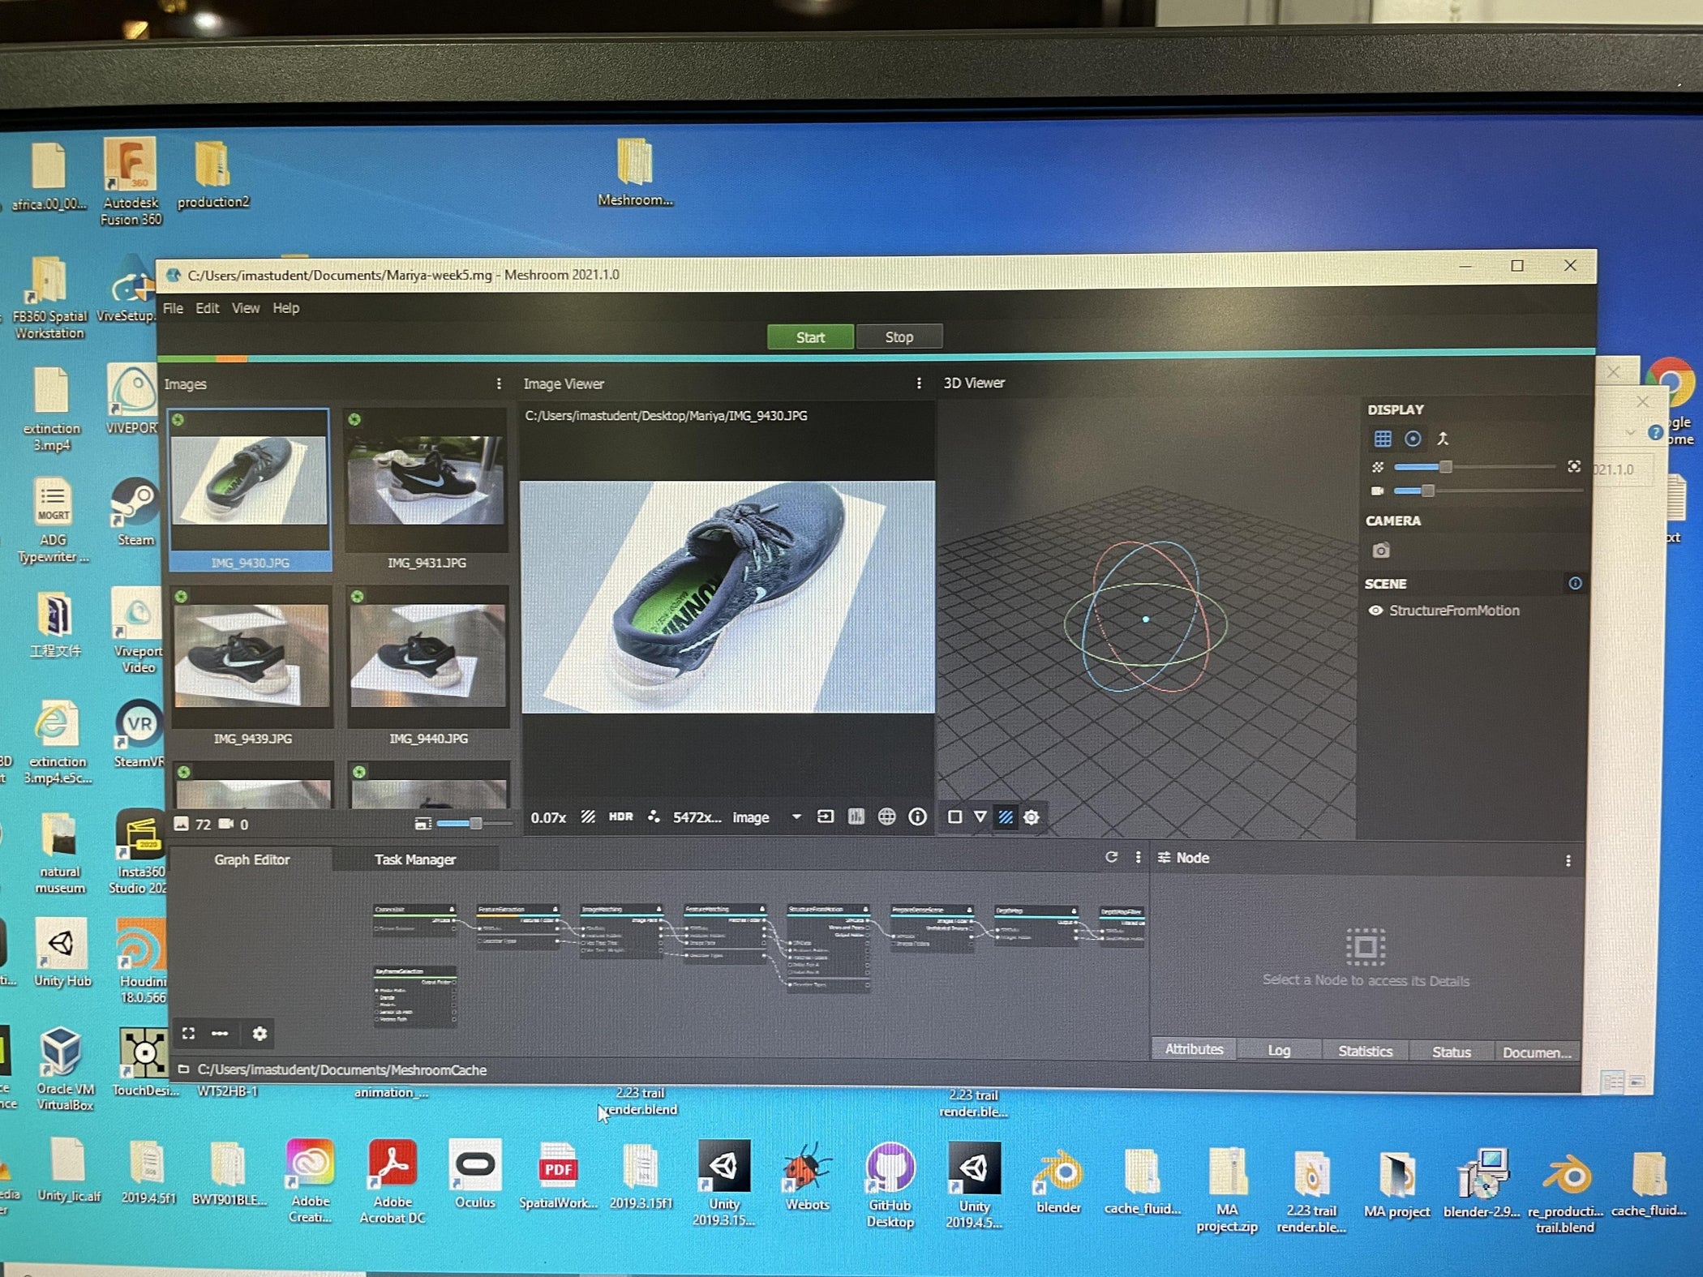
Task: Open the Image Viewer gear settings
Action: 1032,817
